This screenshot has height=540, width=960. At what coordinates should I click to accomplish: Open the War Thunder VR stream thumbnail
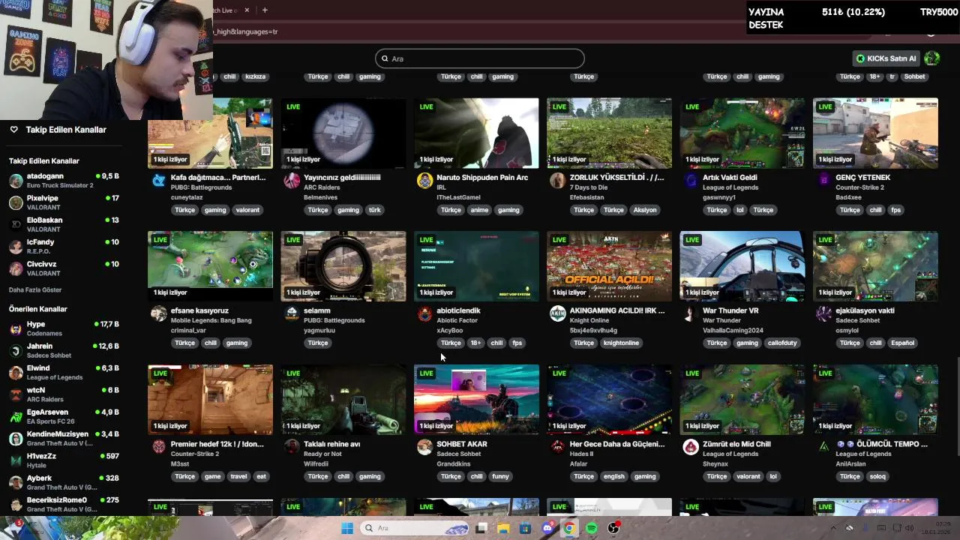tap(742, 266)
